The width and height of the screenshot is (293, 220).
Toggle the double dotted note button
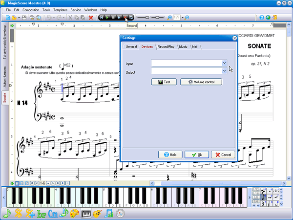point(270,197)
